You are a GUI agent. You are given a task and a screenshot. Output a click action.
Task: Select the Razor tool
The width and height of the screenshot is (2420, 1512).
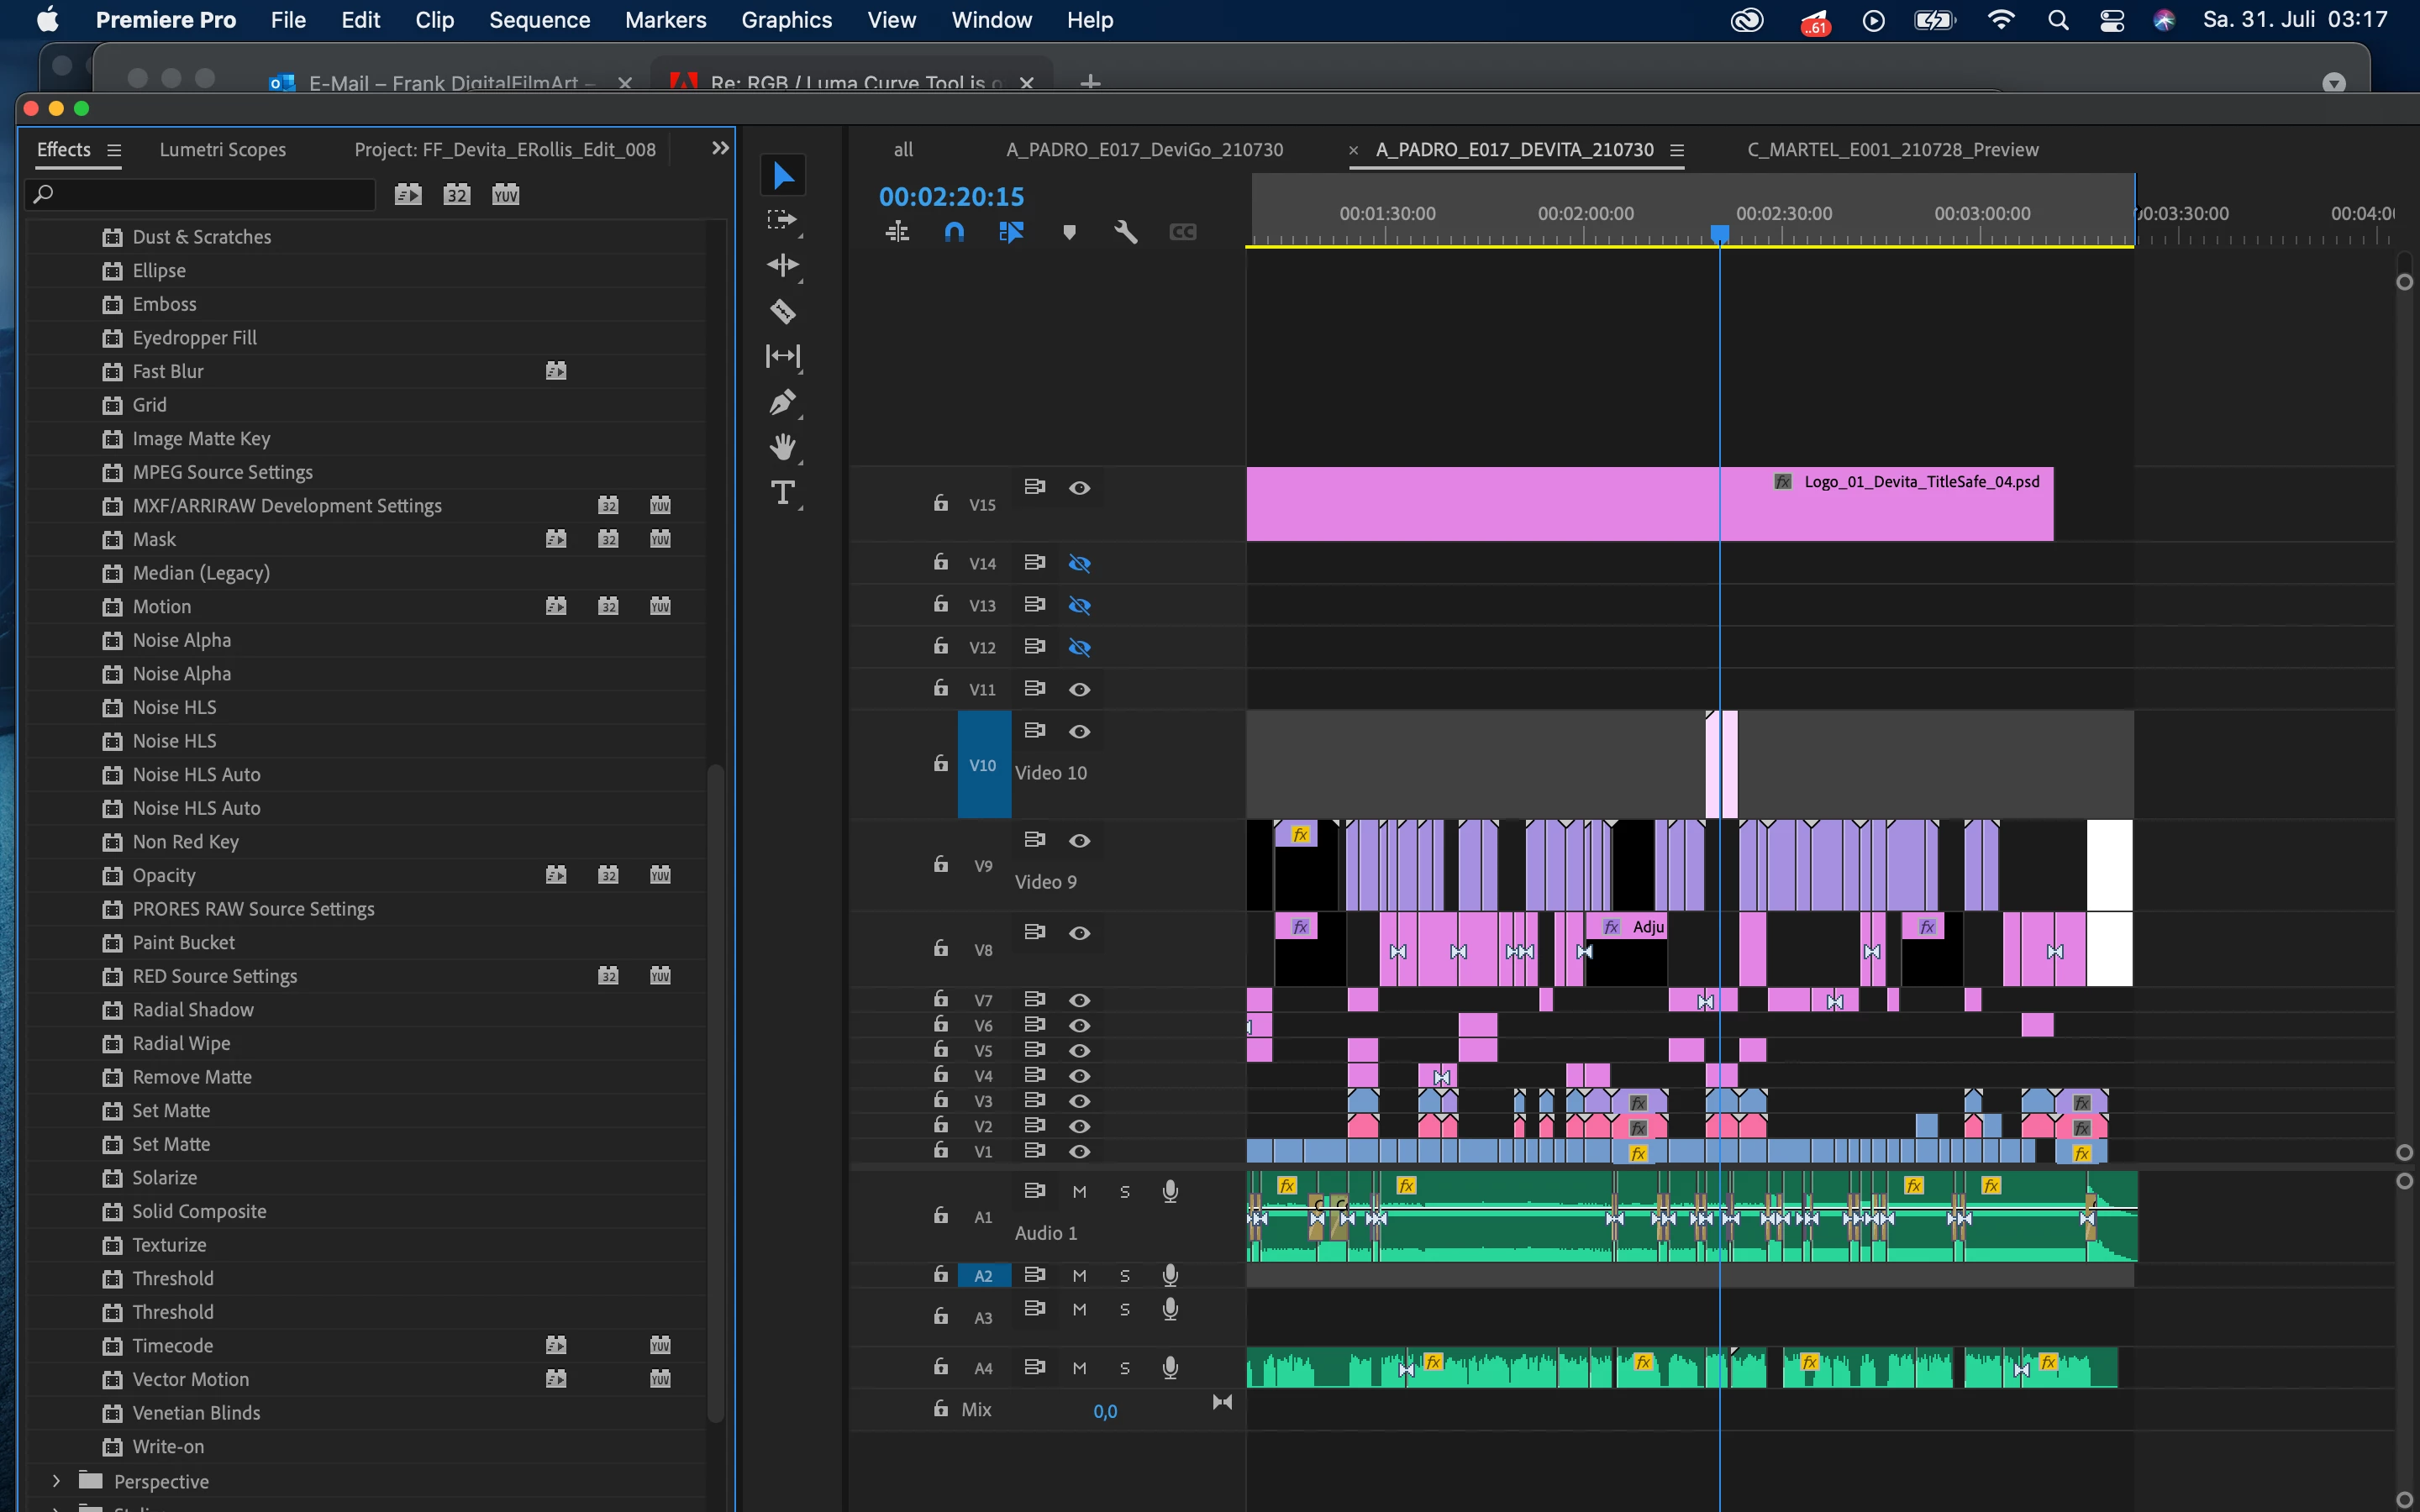coord(783,311)
